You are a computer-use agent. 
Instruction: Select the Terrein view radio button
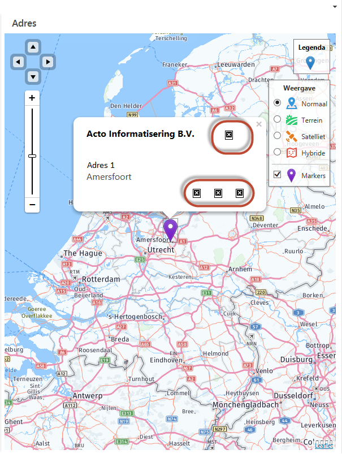coord(277,119)
